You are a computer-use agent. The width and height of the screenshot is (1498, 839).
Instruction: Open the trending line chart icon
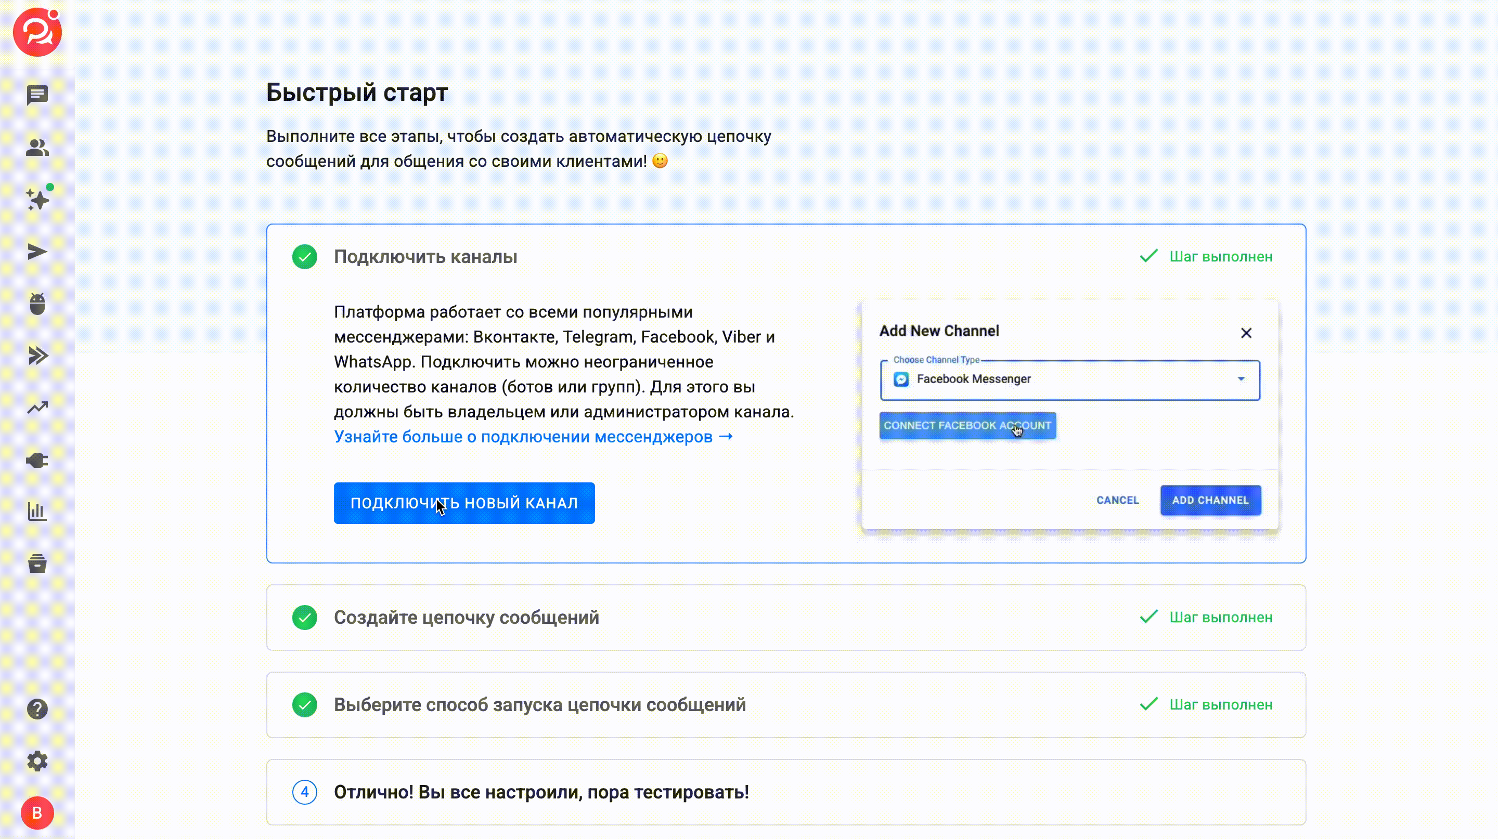point(37,408)
